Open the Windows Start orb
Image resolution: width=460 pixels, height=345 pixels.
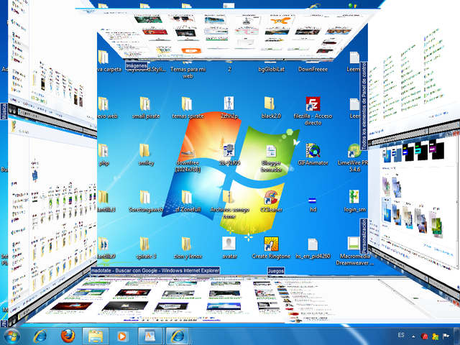click(11, 336)
